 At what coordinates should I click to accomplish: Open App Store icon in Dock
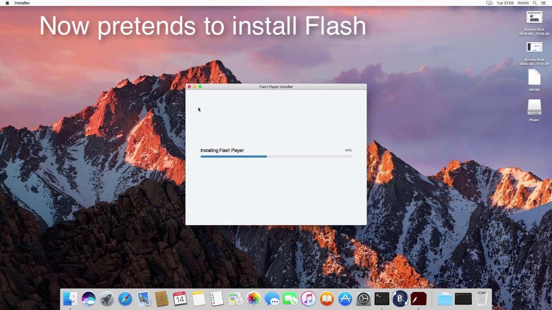(345, 298)
